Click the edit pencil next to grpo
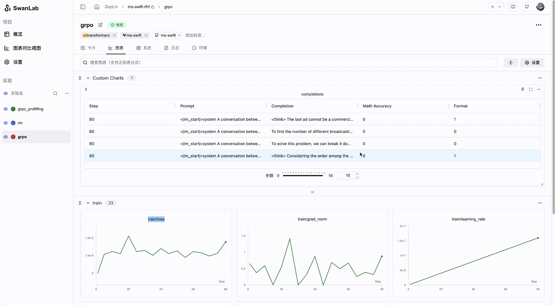555x305 pixels. click(x=100, y=25)
